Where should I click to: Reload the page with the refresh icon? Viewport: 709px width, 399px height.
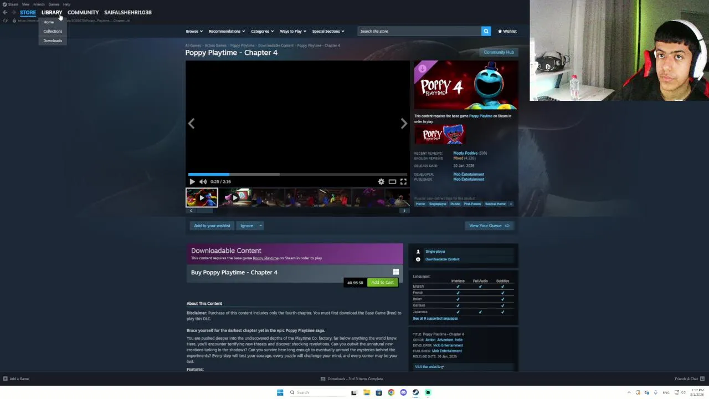[6, 21]
